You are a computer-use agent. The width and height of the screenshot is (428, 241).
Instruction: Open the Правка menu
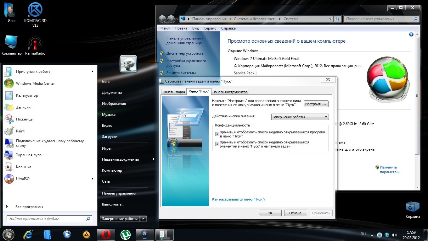[x=181, y=28]
